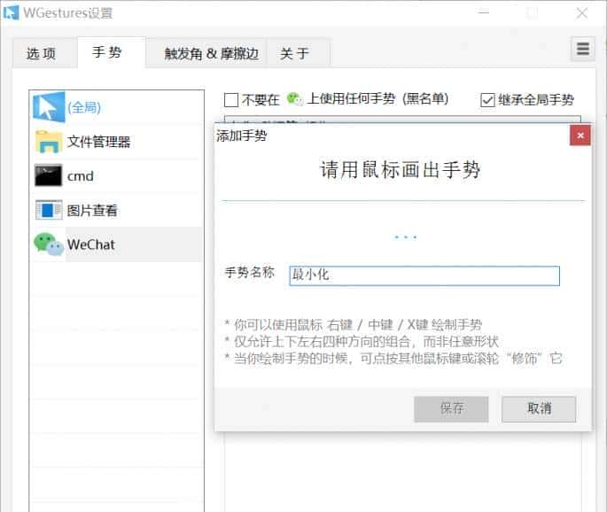
Task: Click the three-dot gesture drawing indicator
Action: pos(405,237)
